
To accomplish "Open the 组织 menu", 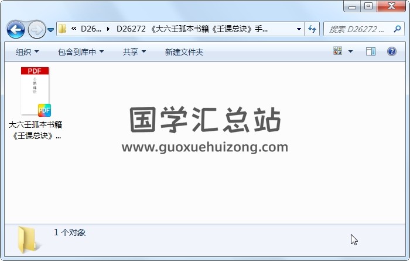I will click(27, 52).
